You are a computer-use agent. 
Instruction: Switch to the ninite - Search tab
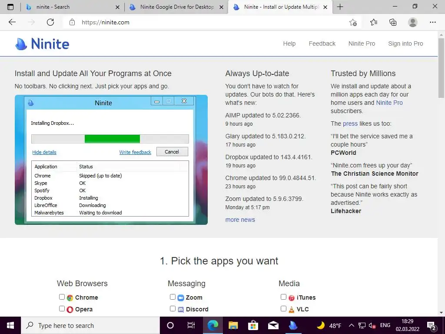(x=72, y=7)
